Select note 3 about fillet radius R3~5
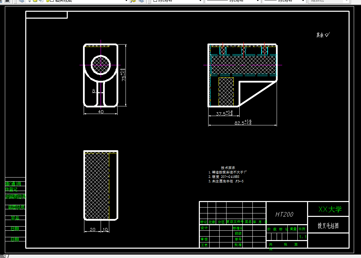Viewport: 361px width, 258px height. pos(226,181)
